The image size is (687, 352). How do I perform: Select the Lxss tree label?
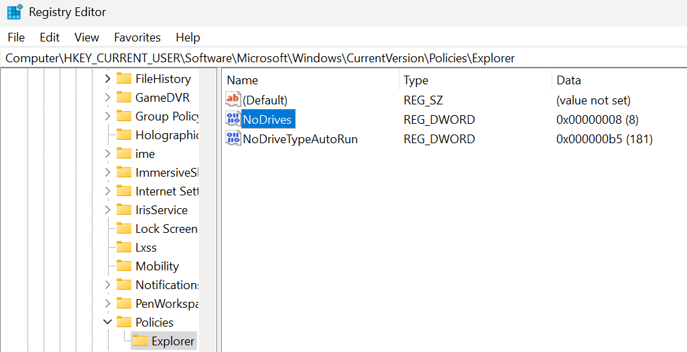(x=146, y=248)
